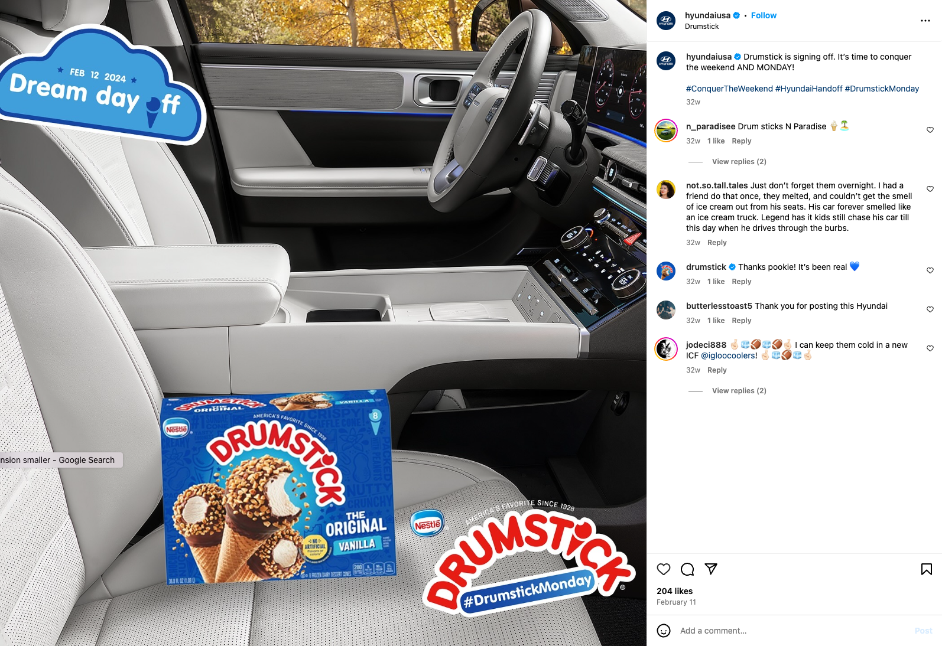Open the #DrumstickMonday hashtag
This screenshot has height=646, width=942.
[x=882, y=89]
